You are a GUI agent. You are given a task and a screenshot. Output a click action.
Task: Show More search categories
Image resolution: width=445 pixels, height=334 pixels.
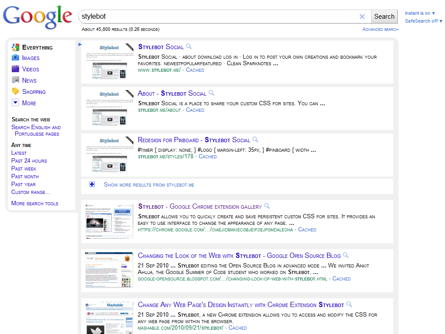(x=29, y=103)
